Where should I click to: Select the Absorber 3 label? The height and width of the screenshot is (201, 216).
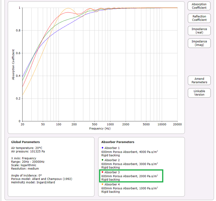pos(112,172)
